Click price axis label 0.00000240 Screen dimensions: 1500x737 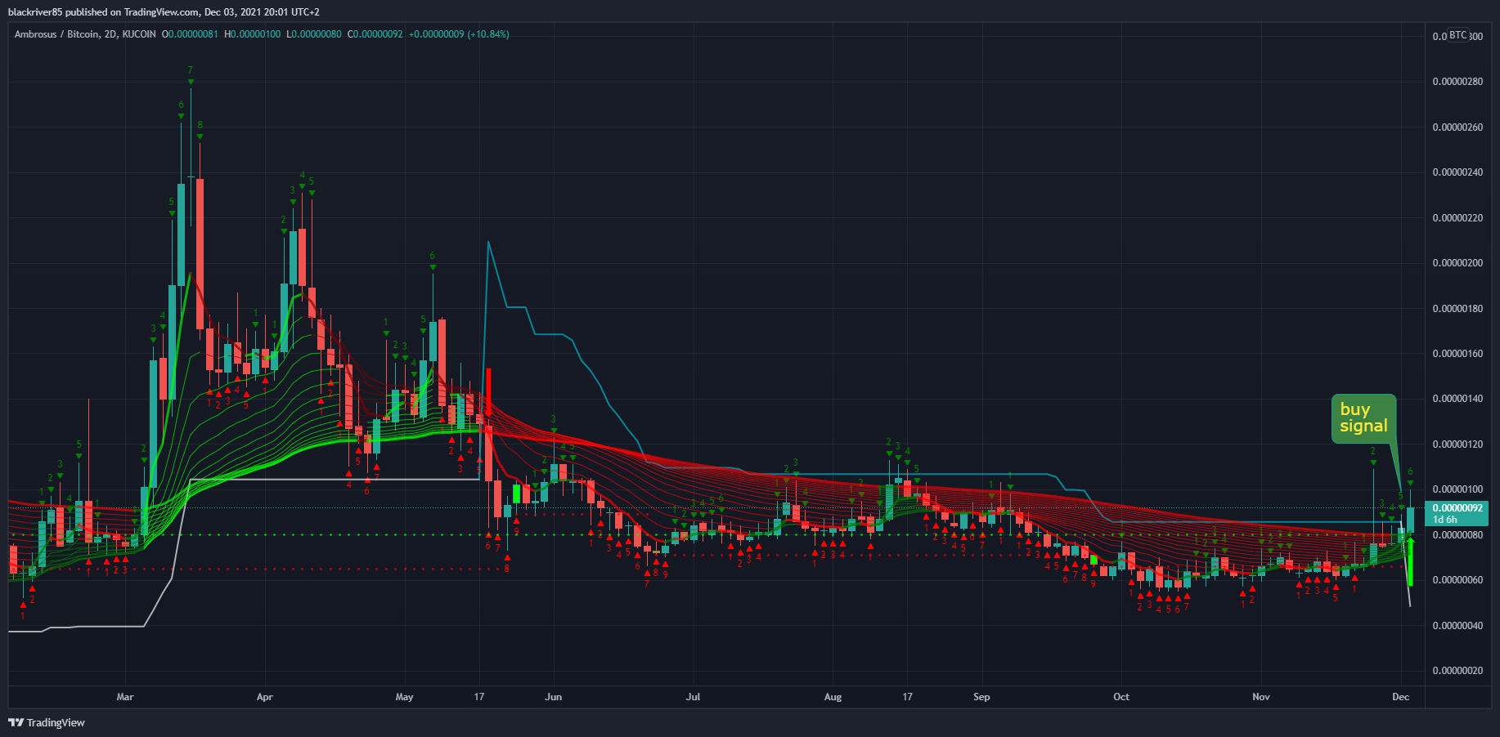pos(1457,172)
